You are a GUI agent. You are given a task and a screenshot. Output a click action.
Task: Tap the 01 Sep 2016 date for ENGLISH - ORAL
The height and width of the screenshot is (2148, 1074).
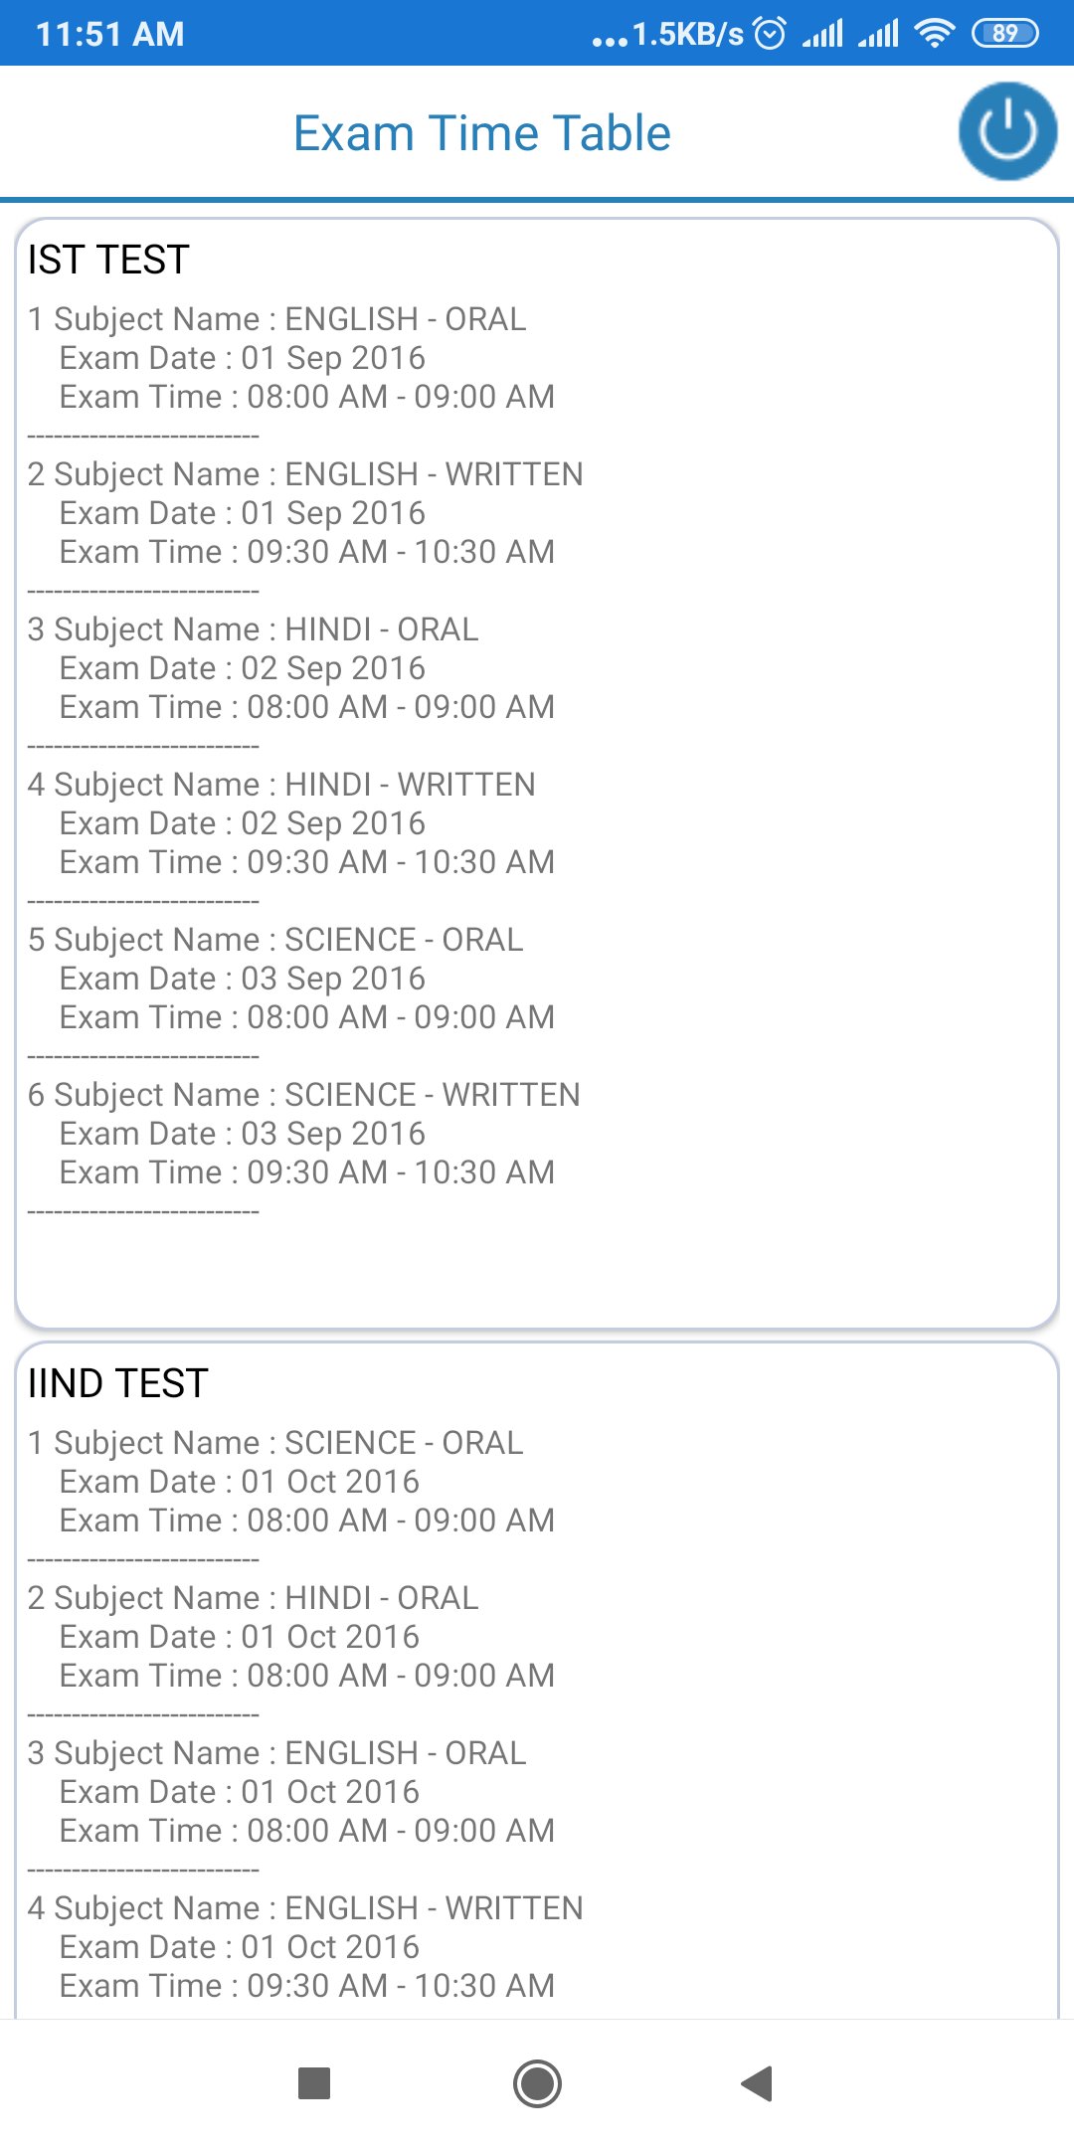click(x=332, y=358)
